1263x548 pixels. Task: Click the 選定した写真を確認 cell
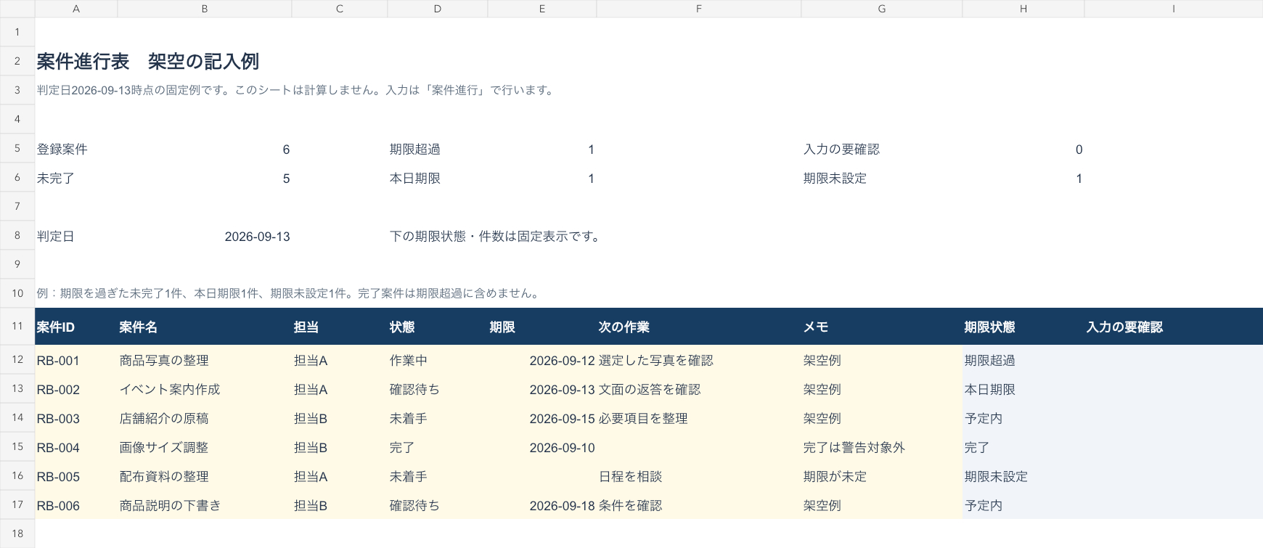tap(699, 360)
